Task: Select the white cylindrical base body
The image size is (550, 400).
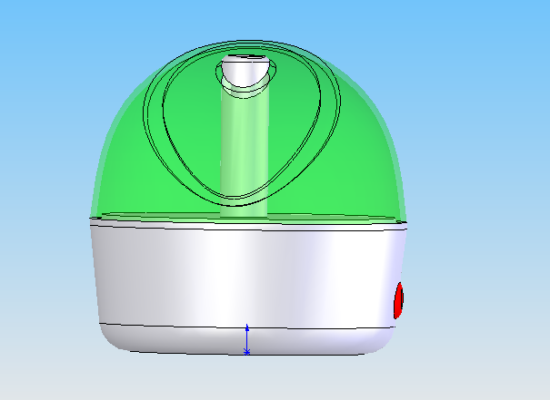Action: 247,277
